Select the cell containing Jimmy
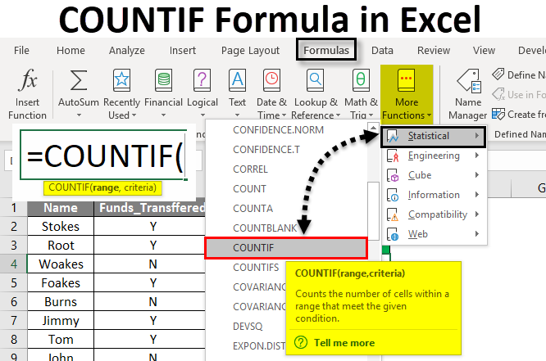This screenshot has width=546, height=361. click(x=61, y=320)
